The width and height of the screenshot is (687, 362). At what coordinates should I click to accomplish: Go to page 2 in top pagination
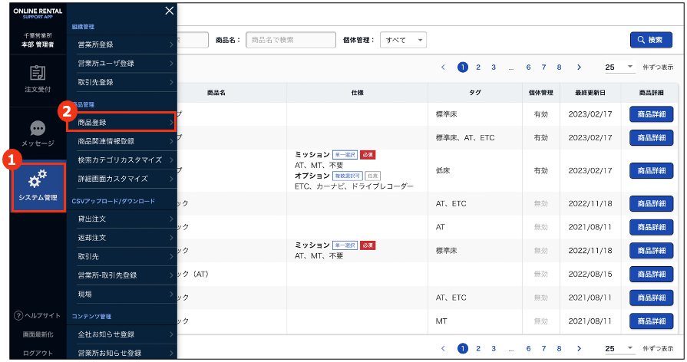click(478, 67)
